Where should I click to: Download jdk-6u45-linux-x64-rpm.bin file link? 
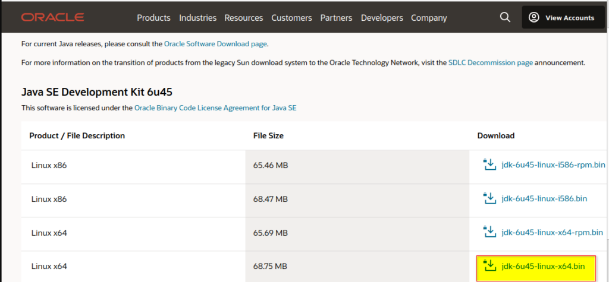tap(553, 232)
